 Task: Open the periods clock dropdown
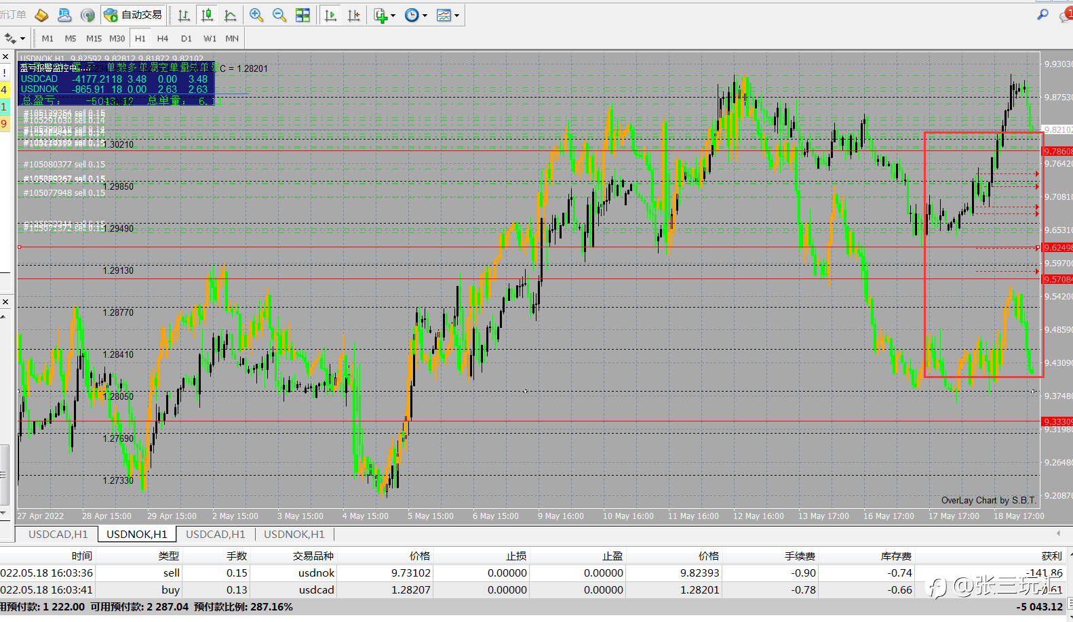click(416, 15)
